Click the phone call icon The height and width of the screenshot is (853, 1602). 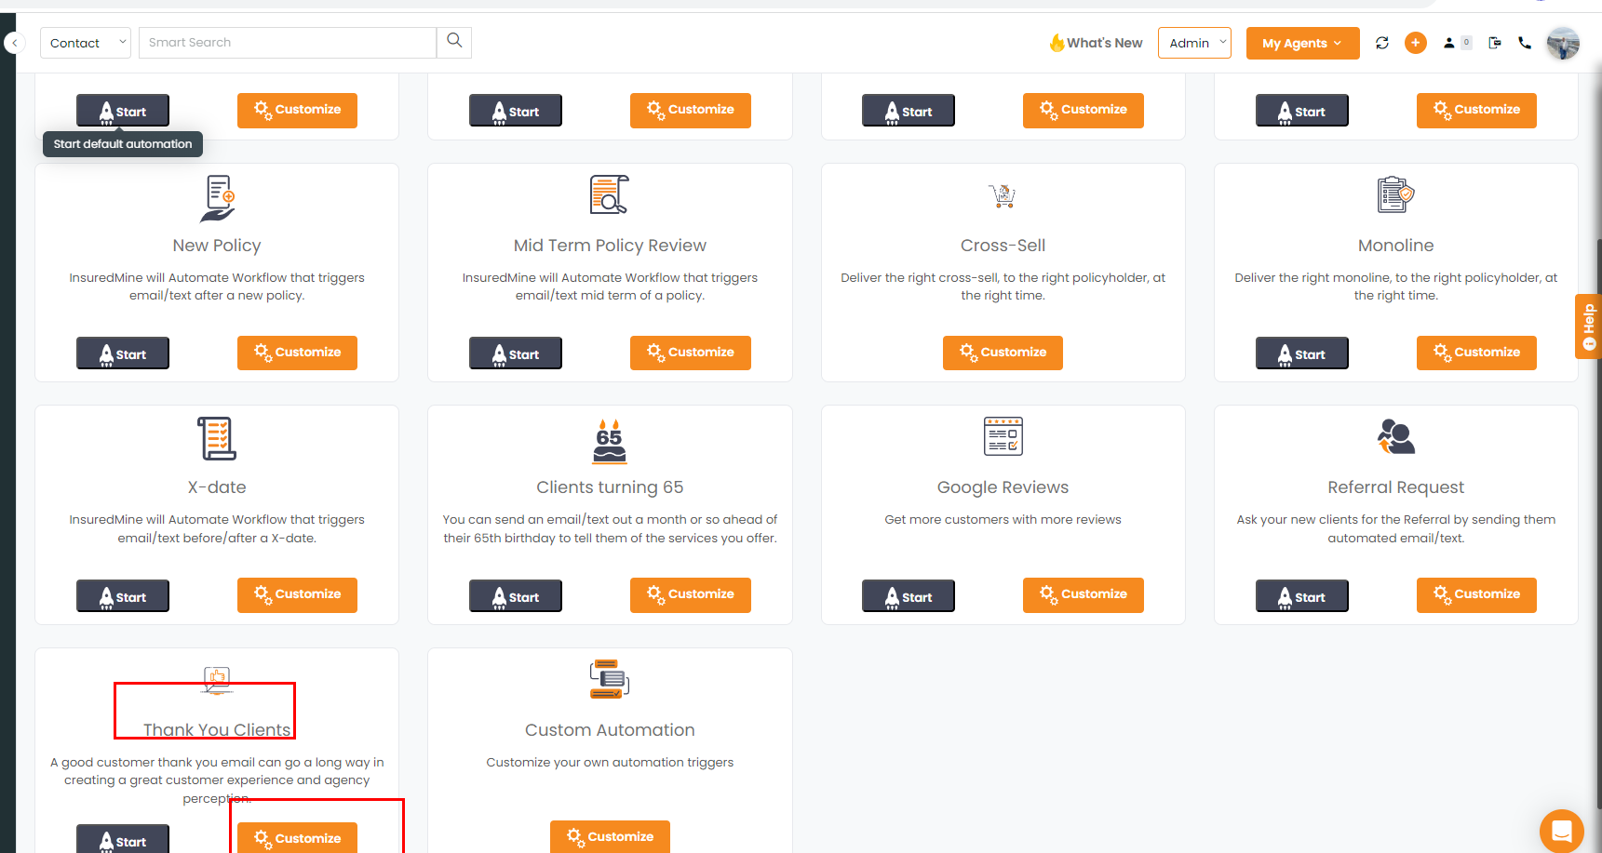click(1525, 43)
